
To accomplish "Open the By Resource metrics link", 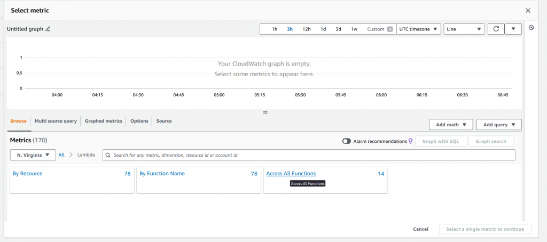I will coord(28,173).
